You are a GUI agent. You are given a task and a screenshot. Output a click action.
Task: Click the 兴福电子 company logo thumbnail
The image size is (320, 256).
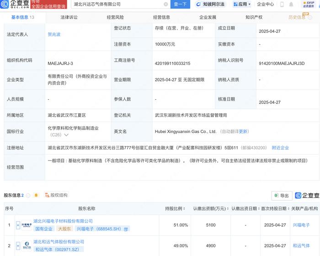(27, 225)
